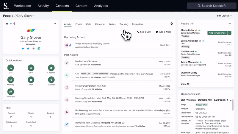
Task: Mark Success from Quick Actions
Action: (x=51, y=80)
